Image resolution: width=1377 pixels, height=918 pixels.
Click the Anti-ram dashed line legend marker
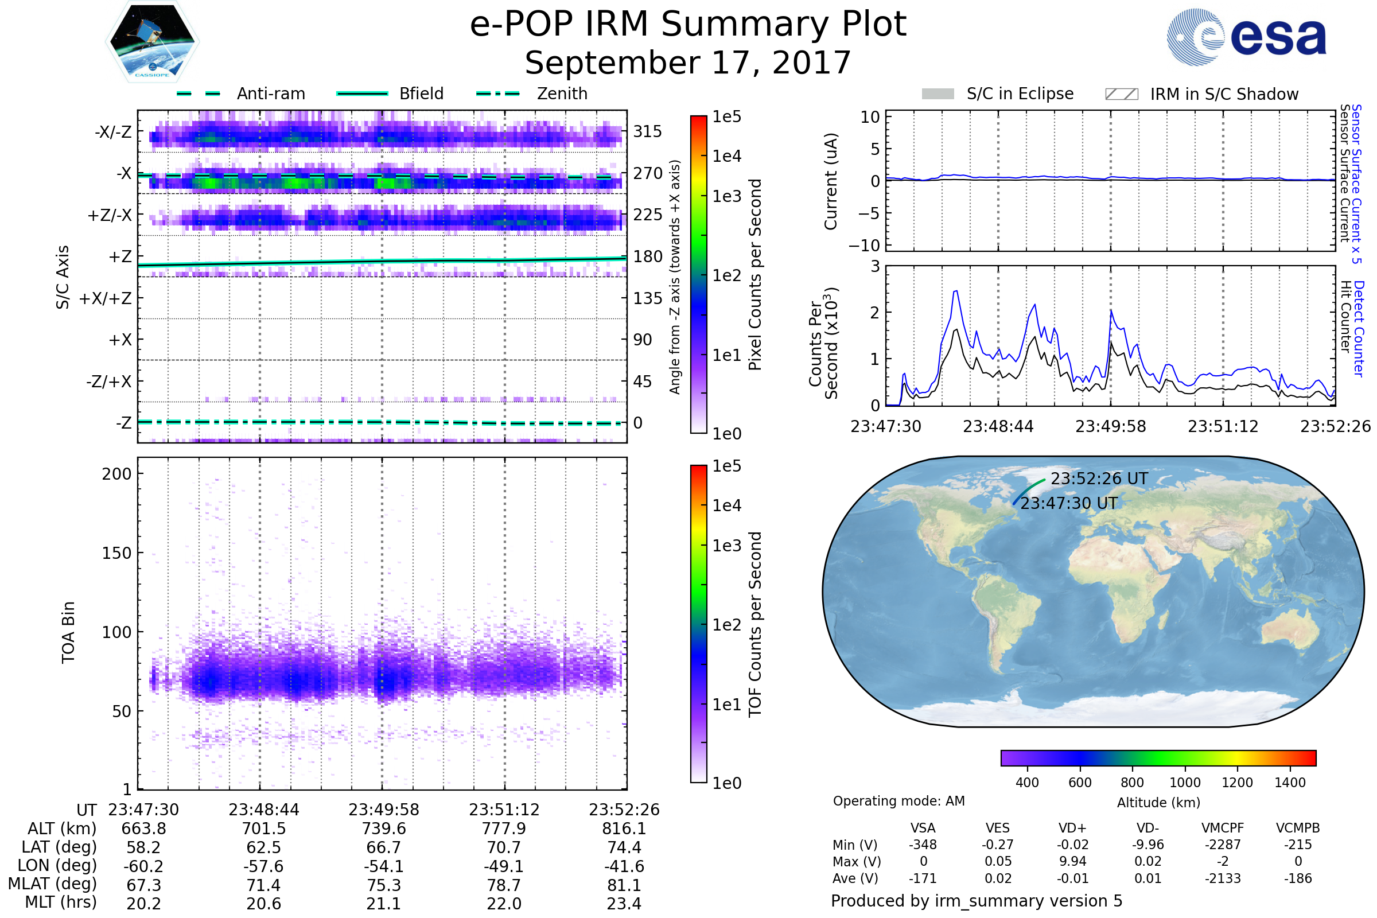(x=199, y=94)
